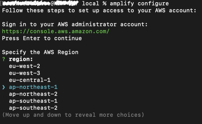Click the green question mark prompt

(x=4, y=59)
